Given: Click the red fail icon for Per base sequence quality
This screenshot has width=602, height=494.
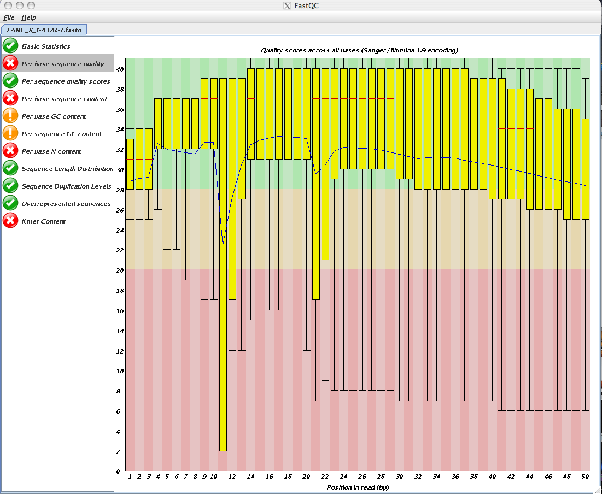Looking at the screenshot, I should (10, 63).
